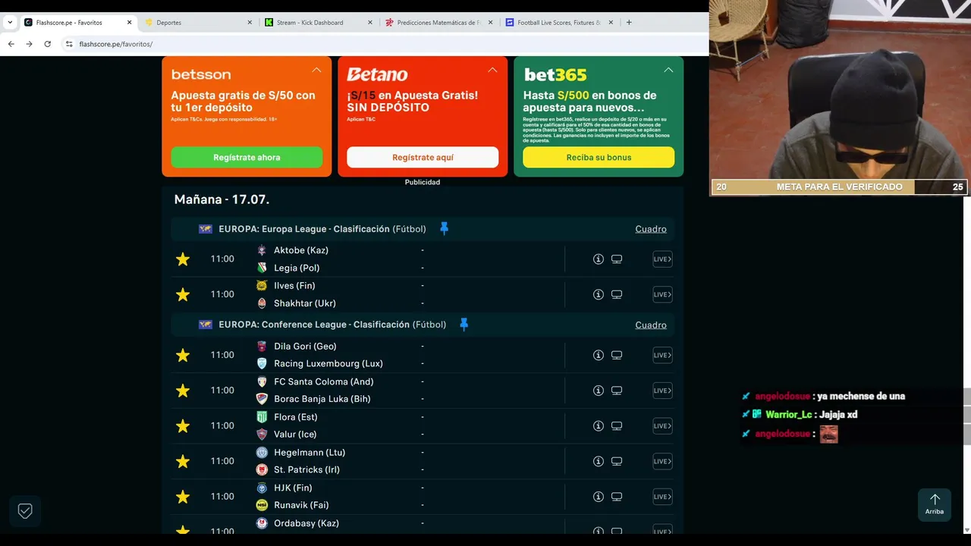Open info icon for FC Santa Coloma match
The height and width of the screenshot is (546, 971).
coord(599,391)
